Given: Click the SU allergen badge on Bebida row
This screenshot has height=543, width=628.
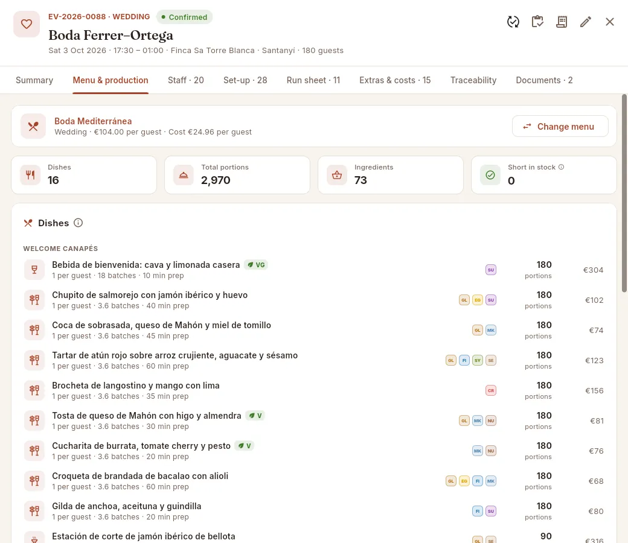Looking at the screenshot, I should click(x=491, y=270).
